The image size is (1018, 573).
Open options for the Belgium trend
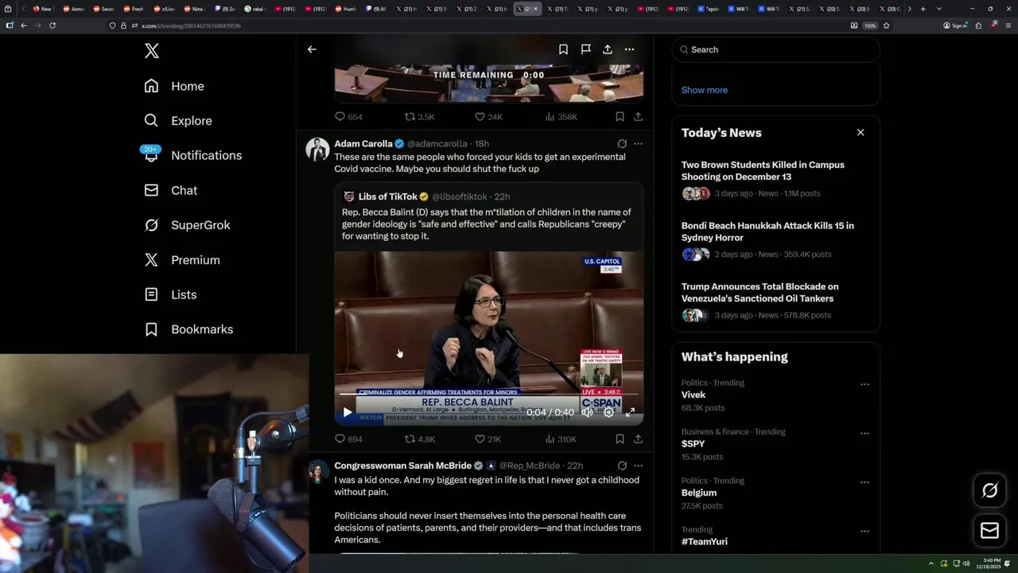[865, 482]
